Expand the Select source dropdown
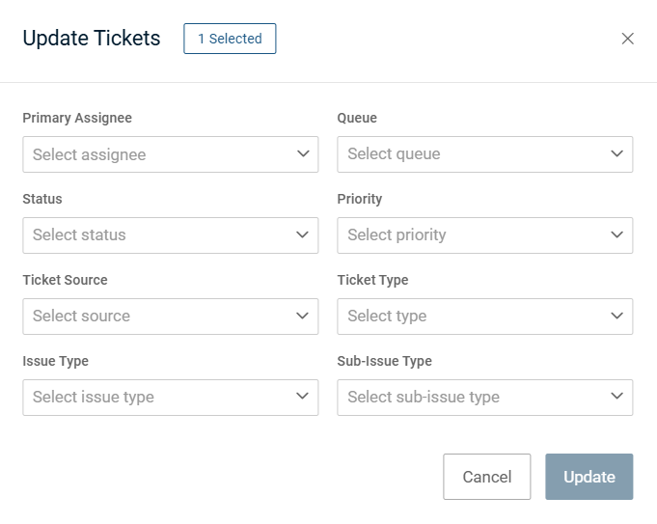Screen dimensions: 657x524 click(x=154, y=317)
